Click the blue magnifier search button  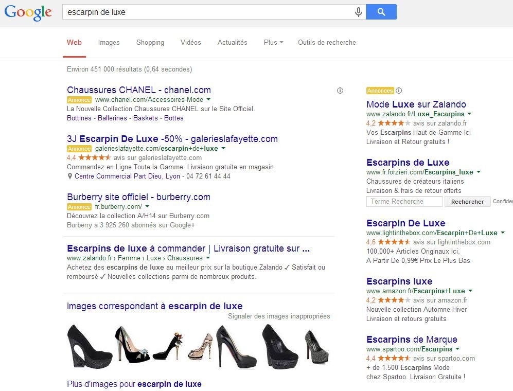coord(381,12)
